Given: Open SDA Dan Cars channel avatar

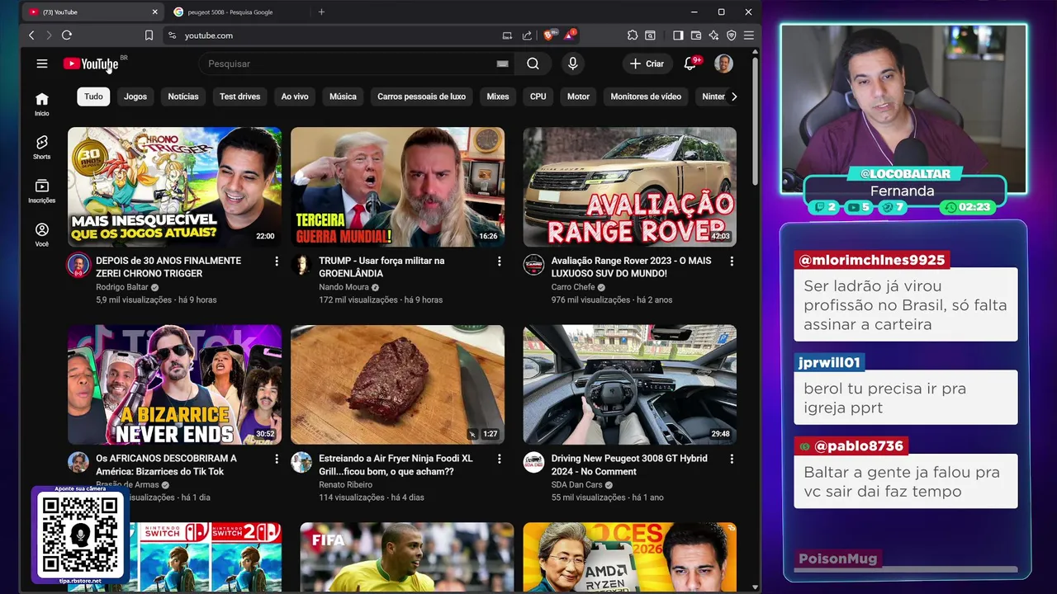Looking at the screenshot, I should coord(534,462).
